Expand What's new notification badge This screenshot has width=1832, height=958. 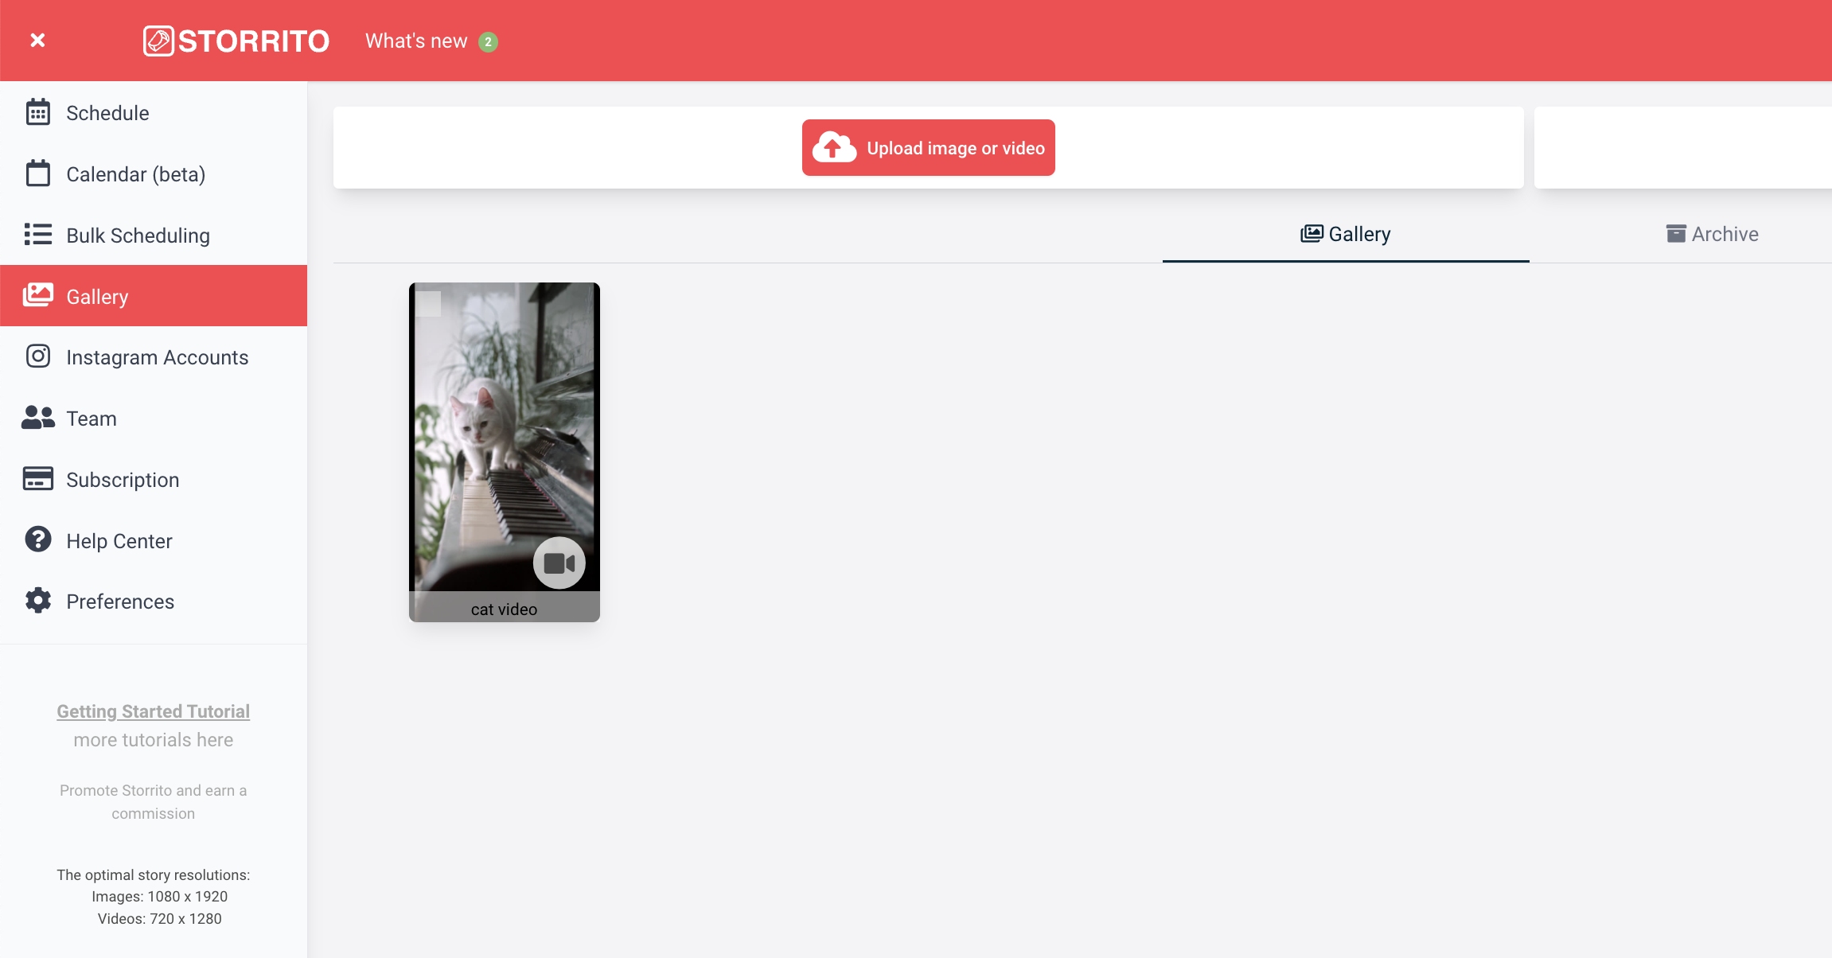click(x=489, y=41)
